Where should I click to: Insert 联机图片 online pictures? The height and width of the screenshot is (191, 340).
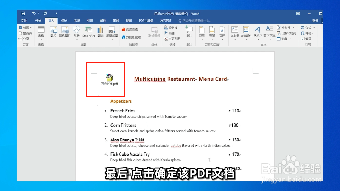(65, 32)
